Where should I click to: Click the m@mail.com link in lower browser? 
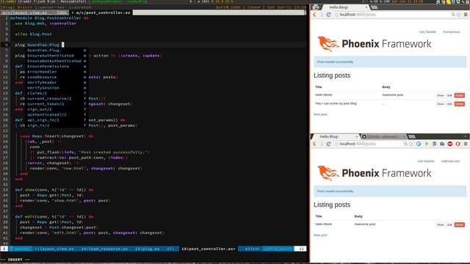[x=450, y=161]
